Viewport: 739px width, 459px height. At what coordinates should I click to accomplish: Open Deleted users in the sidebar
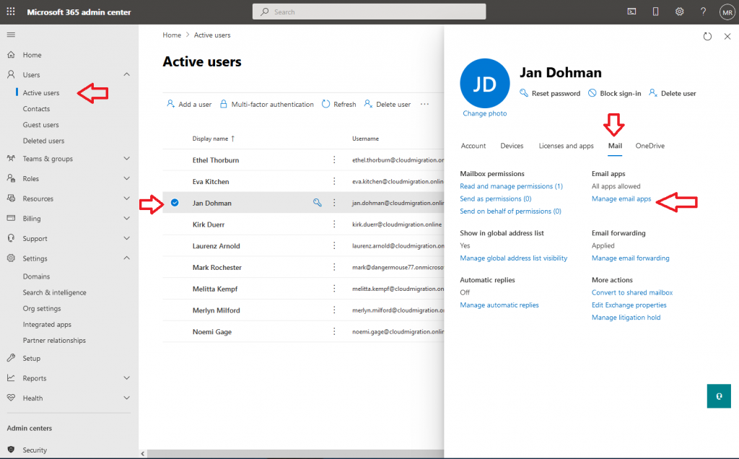(x=43, y=141)
